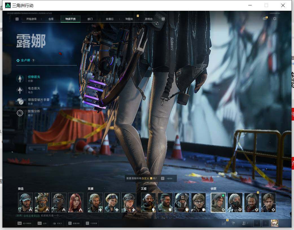Select the 电击箭矢 skill icon

pyautogui.click(x=20, y=90)
